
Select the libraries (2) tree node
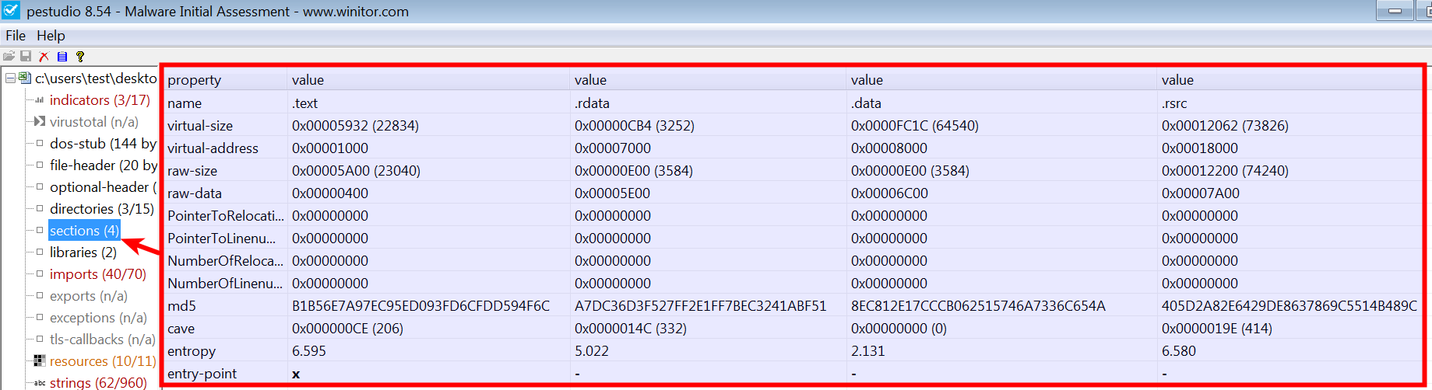83,252
